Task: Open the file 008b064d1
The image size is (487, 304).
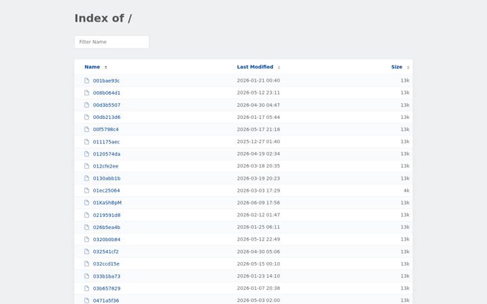Action: tap(107, 93)
